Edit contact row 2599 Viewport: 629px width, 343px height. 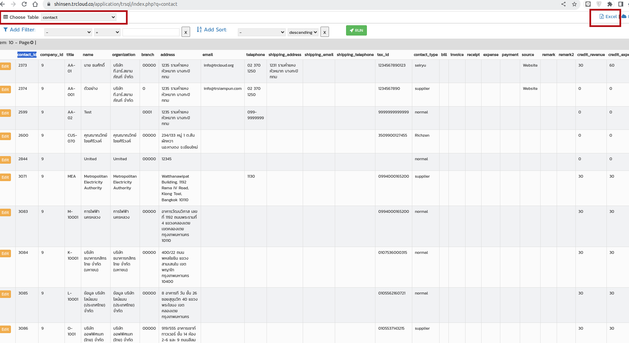(5, 113)
